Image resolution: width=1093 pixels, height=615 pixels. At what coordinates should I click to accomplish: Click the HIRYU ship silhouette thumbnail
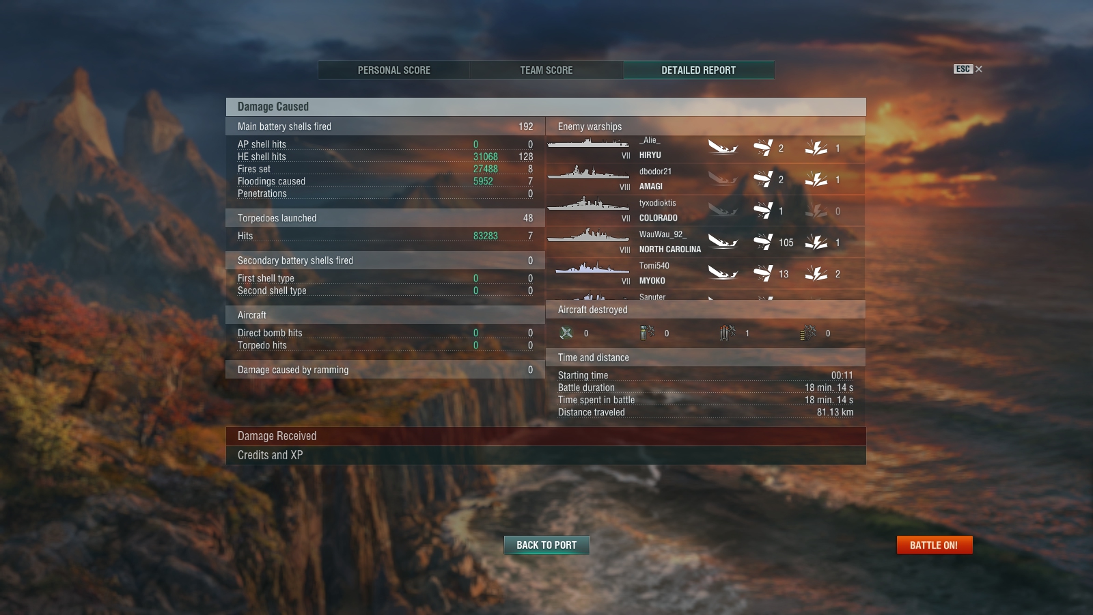[x=588, y=143]
